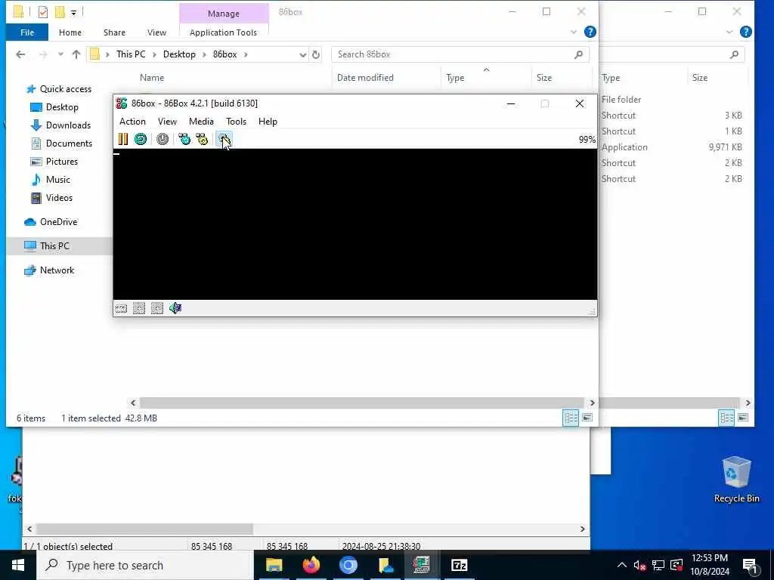Open the Tools menu in 86Box
Viewport: 774px width, 580px height.
pyautogui.click(x=236, y=122)
